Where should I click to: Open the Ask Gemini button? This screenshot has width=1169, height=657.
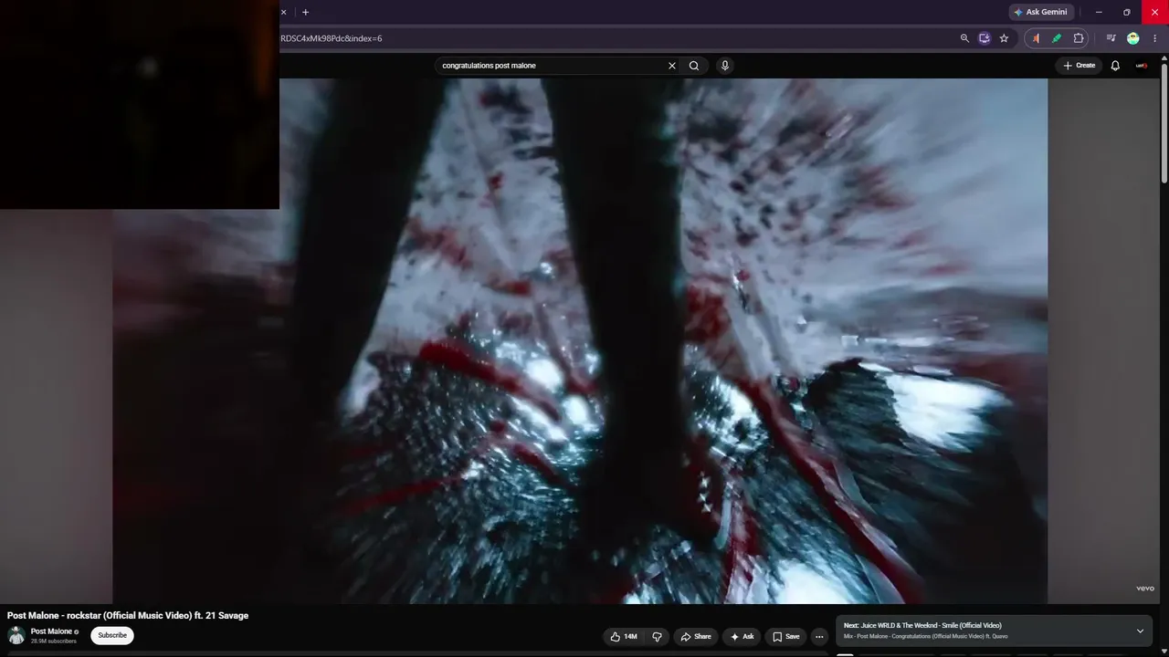point(1040,12)
